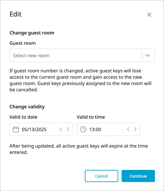
Task: Click the 05/13/2025 date value
Action: (x=34, y=129)
